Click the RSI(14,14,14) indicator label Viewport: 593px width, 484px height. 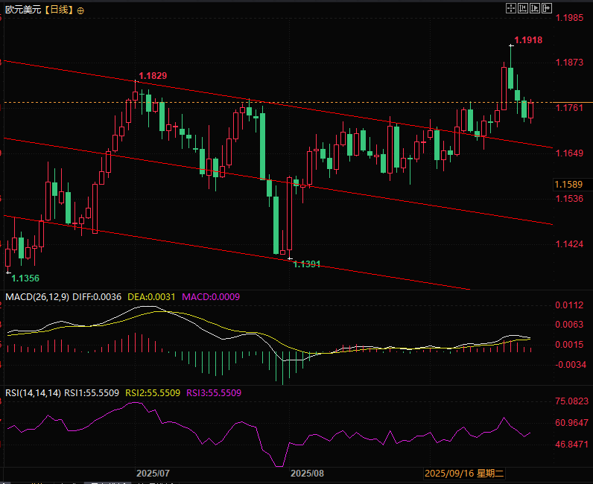point(33,393)
